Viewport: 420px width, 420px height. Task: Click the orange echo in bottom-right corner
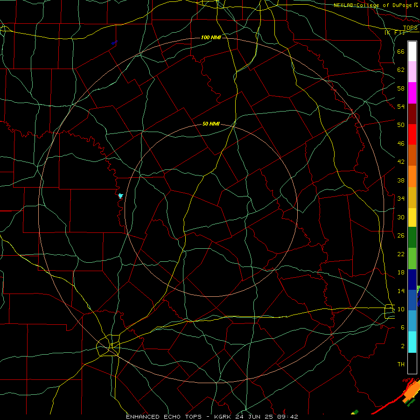[x=411, y=392]
